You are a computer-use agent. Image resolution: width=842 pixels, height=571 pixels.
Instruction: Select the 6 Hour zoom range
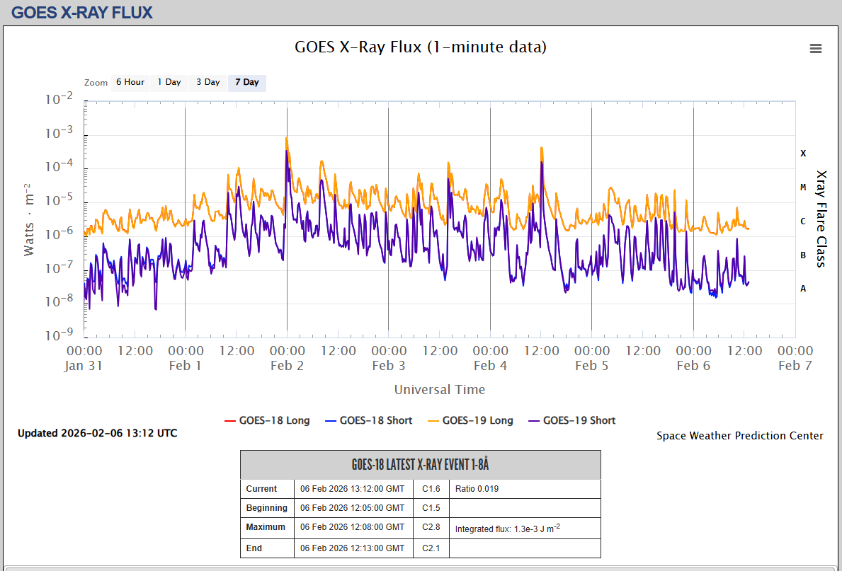click(130, 82)
